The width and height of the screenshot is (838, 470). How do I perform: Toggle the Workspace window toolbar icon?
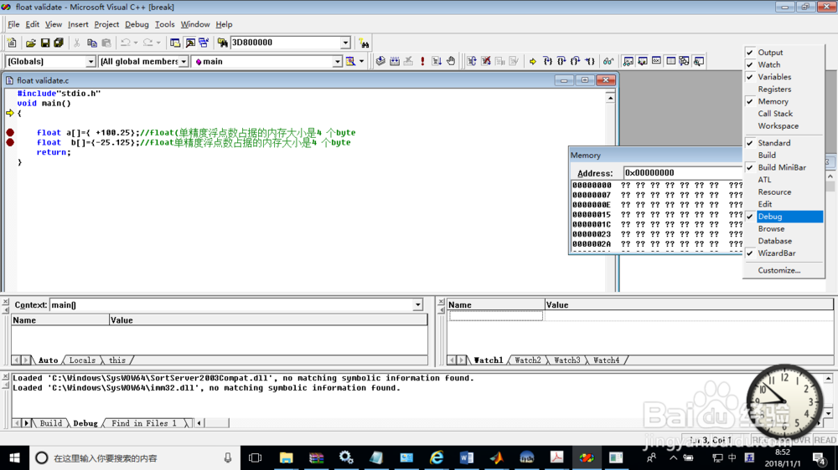pos(175,43)
